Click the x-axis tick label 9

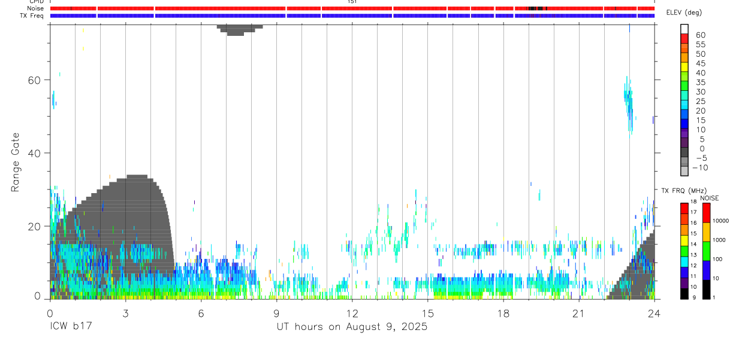tap(276, 313)
